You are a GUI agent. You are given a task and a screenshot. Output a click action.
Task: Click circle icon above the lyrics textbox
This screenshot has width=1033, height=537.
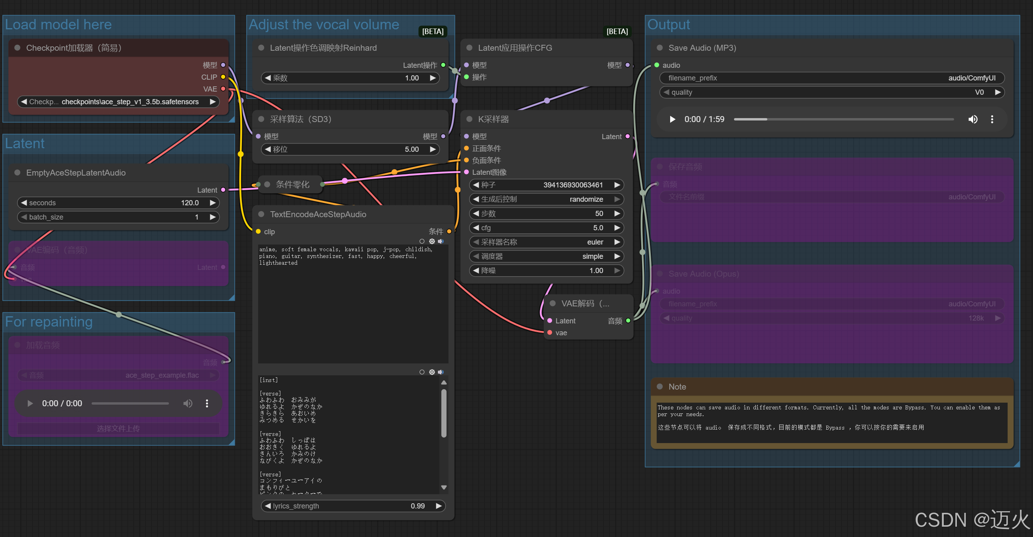(x=422, y=372)
